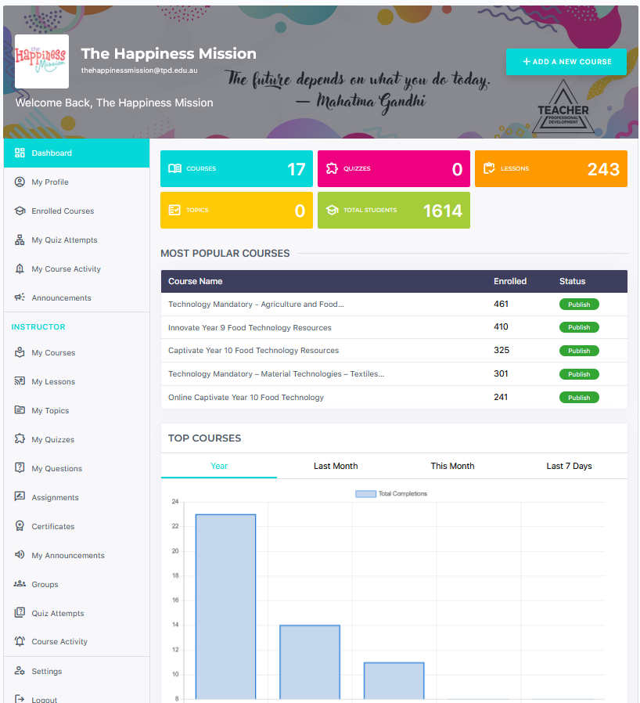Click the Publish badge for Captivate Year 10
The height and width of the screenshot is (703, 640).
(x=579, y=351)
